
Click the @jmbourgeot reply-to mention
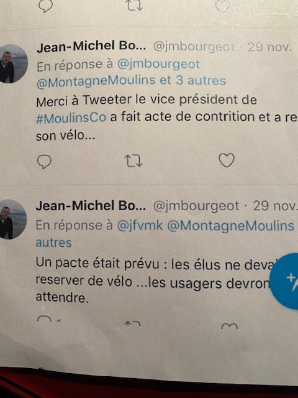pyautogui.click(x=159, y=64)
